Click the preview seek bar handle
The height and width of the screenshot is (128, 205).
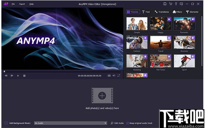click(4, 71)
